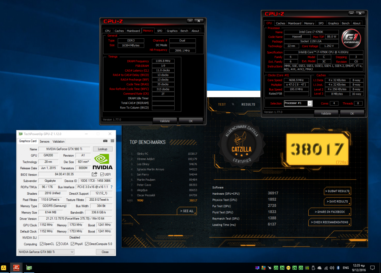Screen dimensions: 381x273
Task: Click the gold disc tray icon
Action: coord(288,268)
